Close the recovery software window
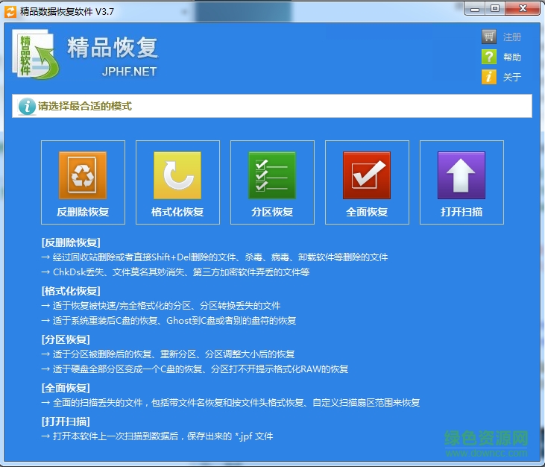 523,9
